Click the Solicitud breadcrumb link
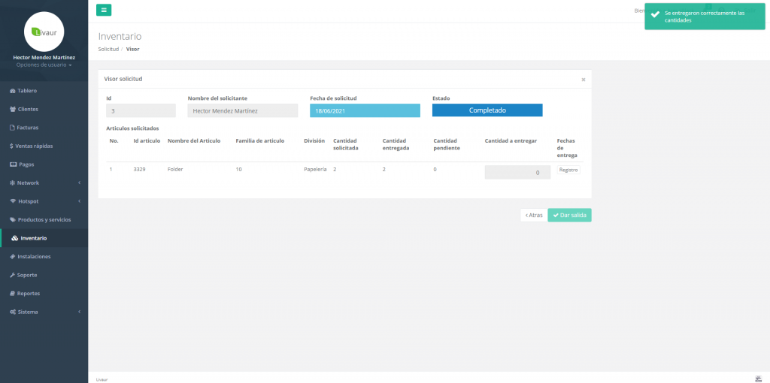The height and width of the screenshot is (383, 770). coord(108,49)
